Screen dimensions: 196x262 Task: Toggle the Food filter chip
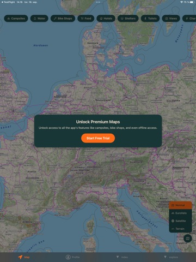coord(86,19)
